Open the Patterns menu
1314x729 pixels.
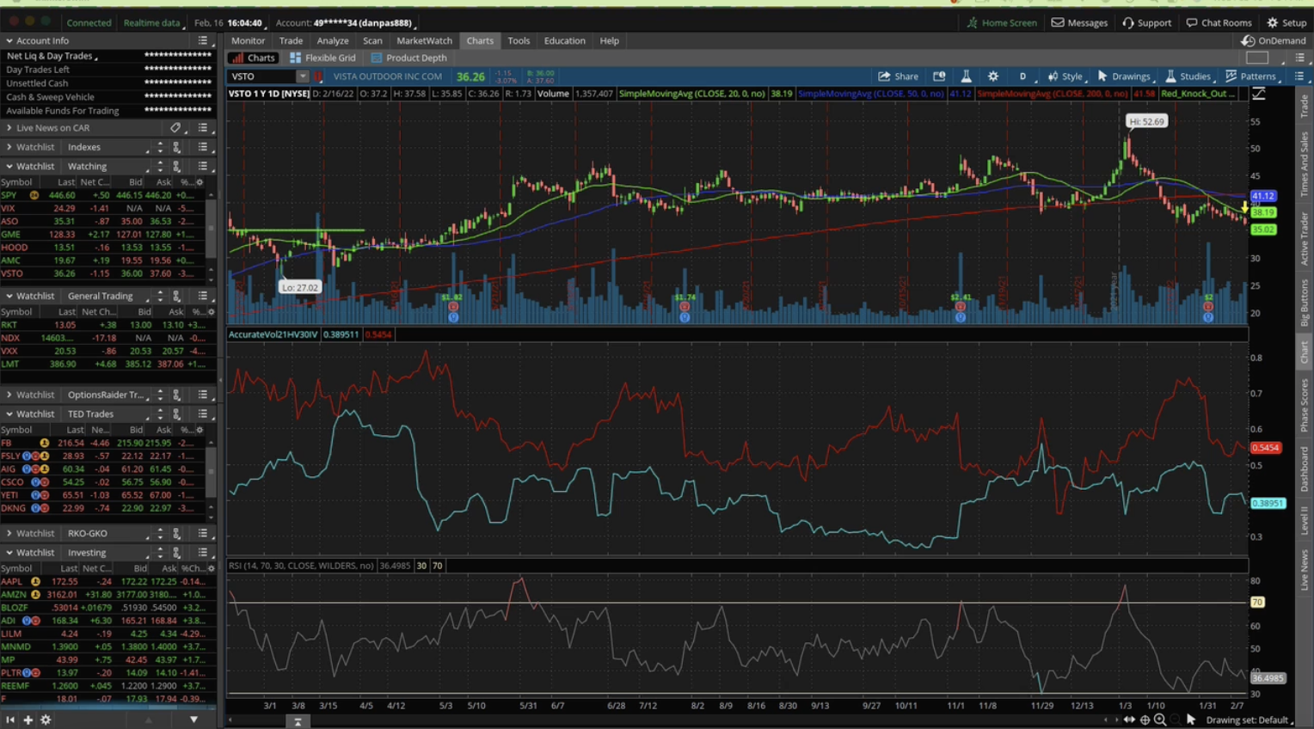tap(1251, 77)
